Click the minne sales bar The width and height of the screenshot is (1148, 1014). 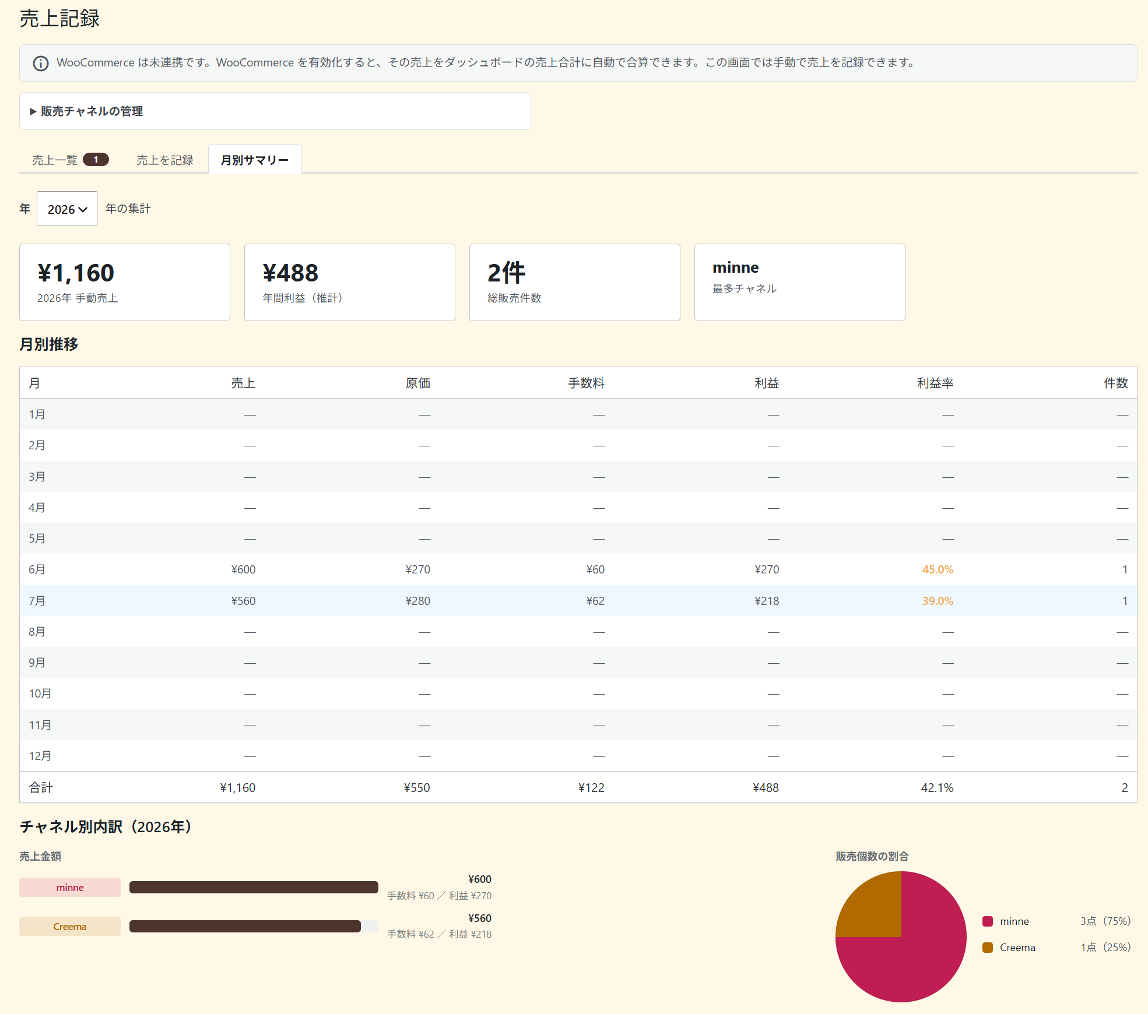[254, 888]
